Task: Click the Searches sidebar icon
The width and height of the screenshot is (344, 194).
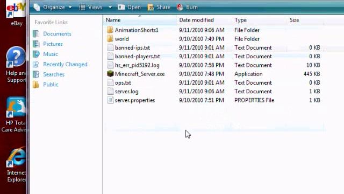Action: coord(36,74)
